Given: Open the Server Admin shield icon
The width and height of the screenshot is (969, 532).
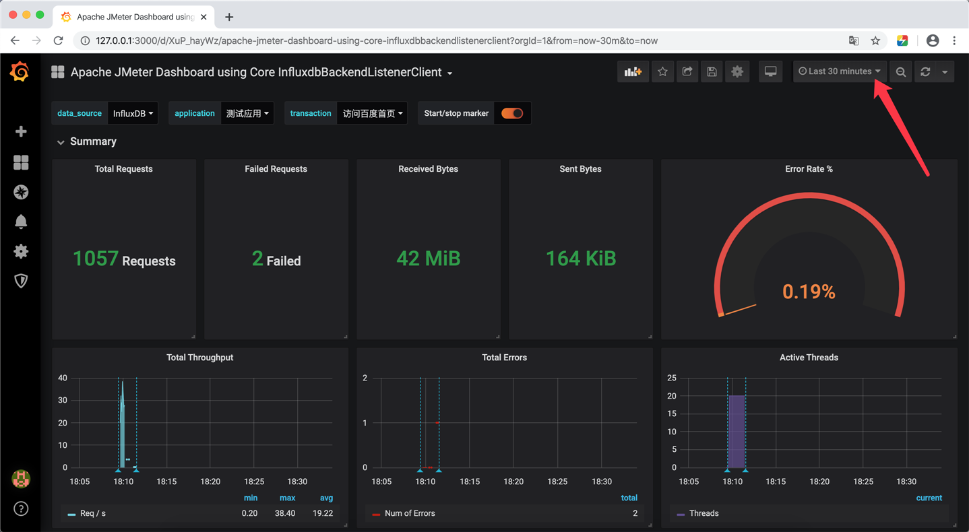Looking at the screenshot, I should [21, 281].
